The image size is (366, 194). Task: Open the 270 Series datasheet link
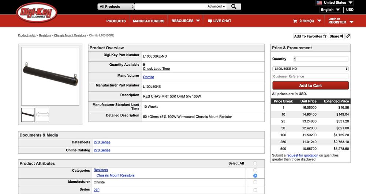tap(102, 142)
